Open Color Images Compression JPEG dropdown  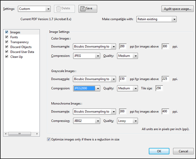coord(87,56)
